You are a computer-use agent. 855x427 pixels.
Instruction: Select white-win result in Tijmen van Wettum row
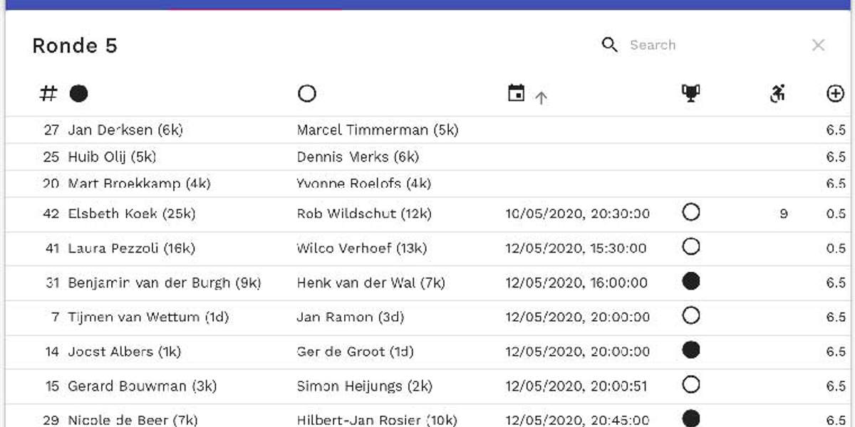(x=690, y=315)
